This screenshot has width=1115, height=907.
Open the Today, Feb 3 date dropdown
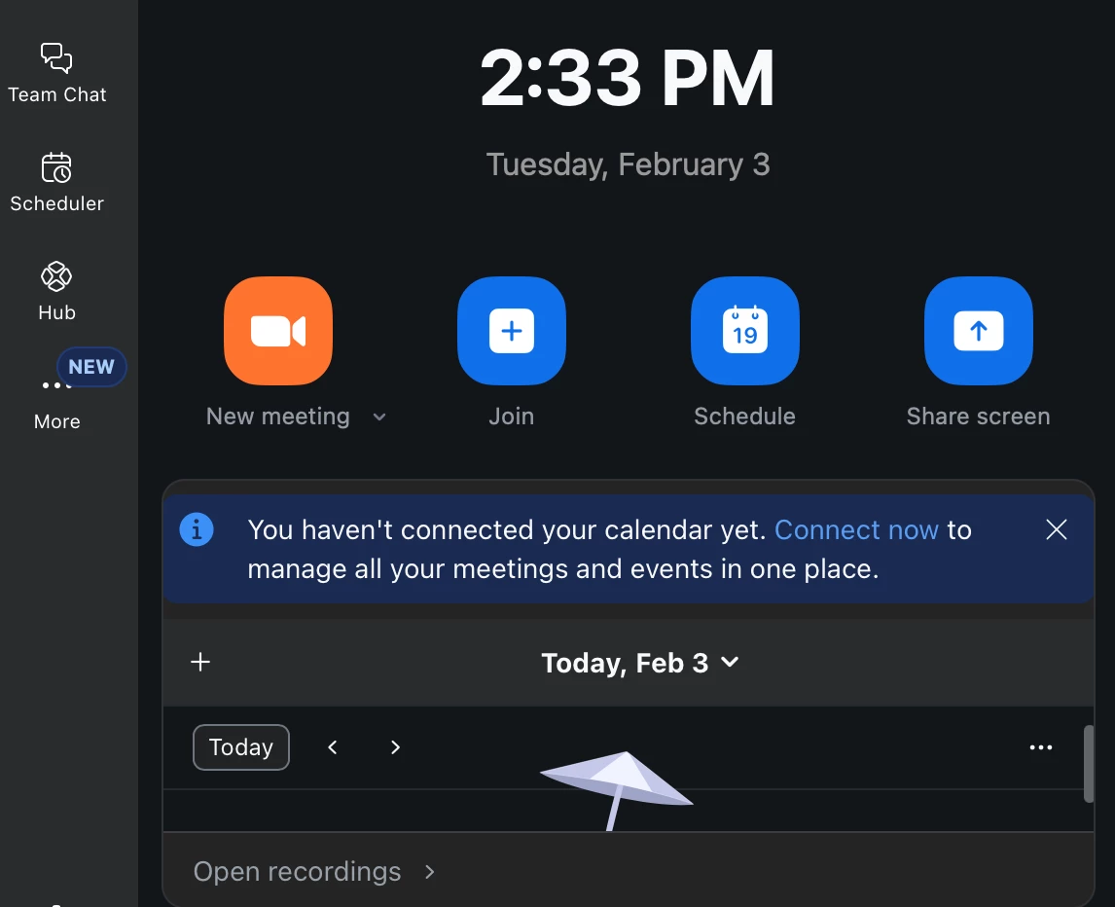pyautogui.click(x=640, y=663)
